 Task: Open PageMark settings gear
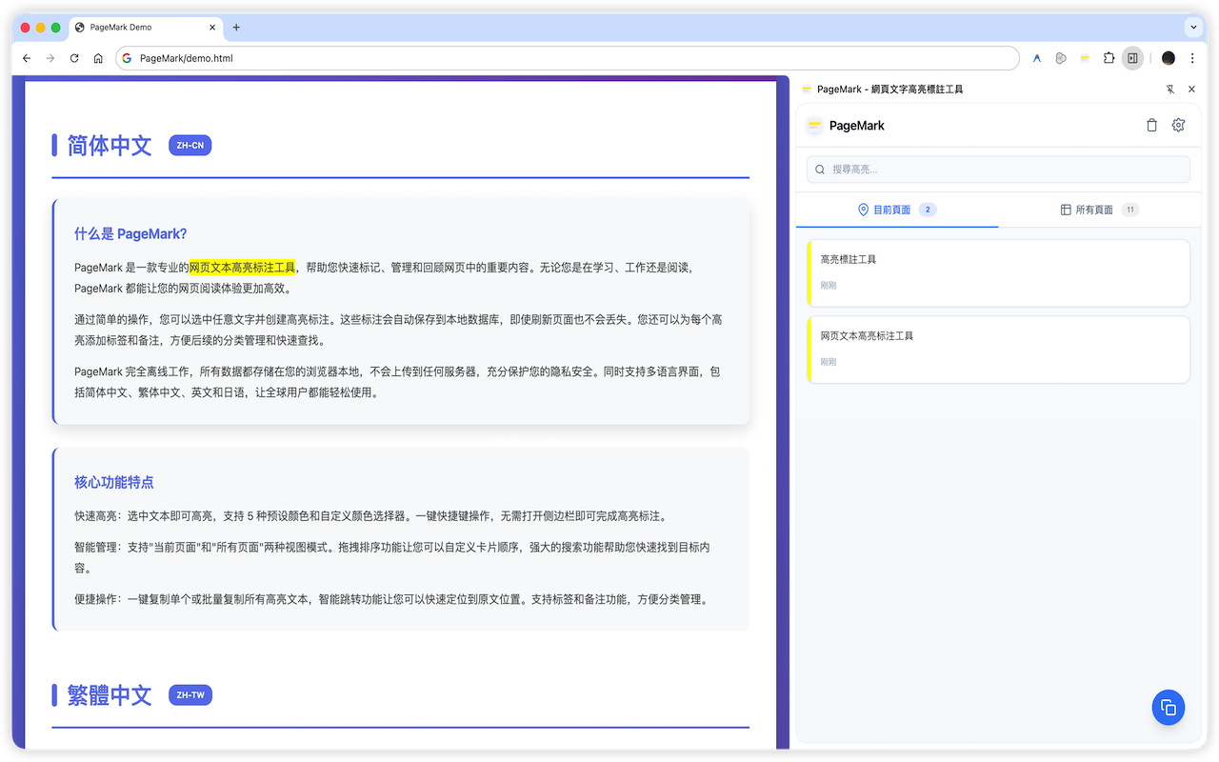[1178, 125]
